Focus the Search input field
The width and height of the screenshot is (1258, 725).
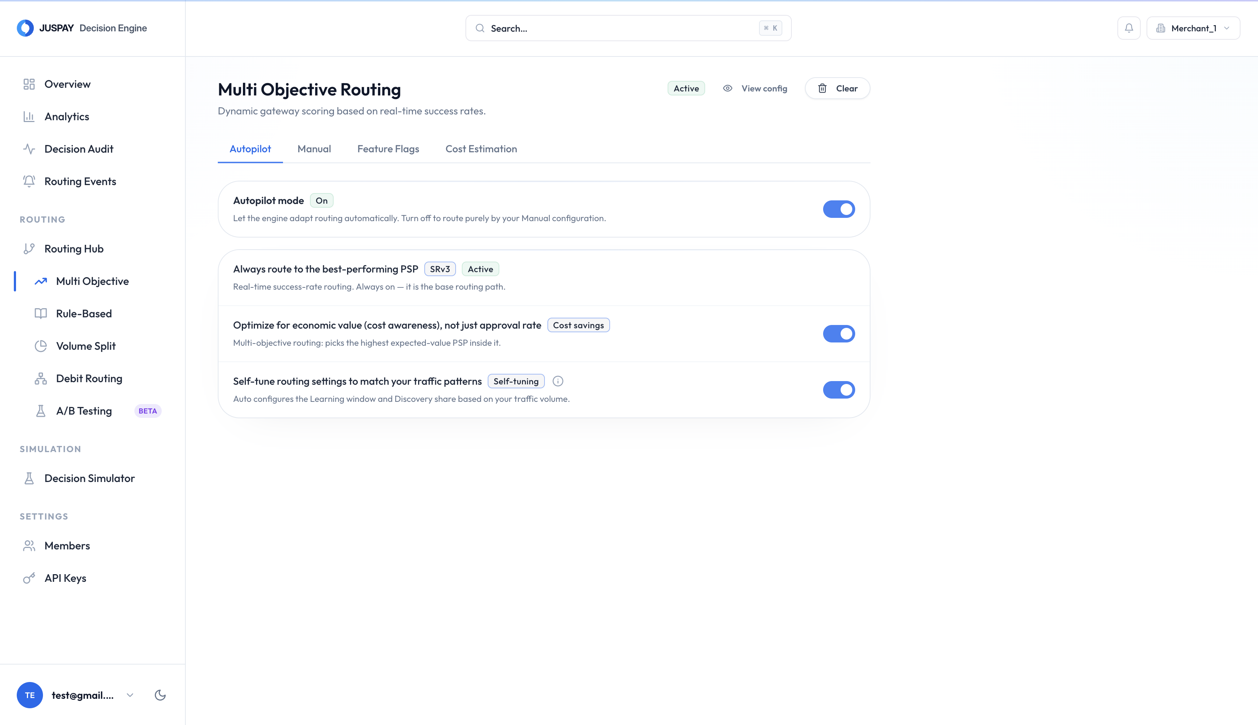[x=628, y=28]
